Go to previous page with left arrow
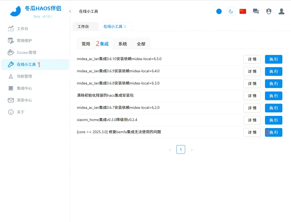Screen dimensions: 291x222 coord(170,150)
